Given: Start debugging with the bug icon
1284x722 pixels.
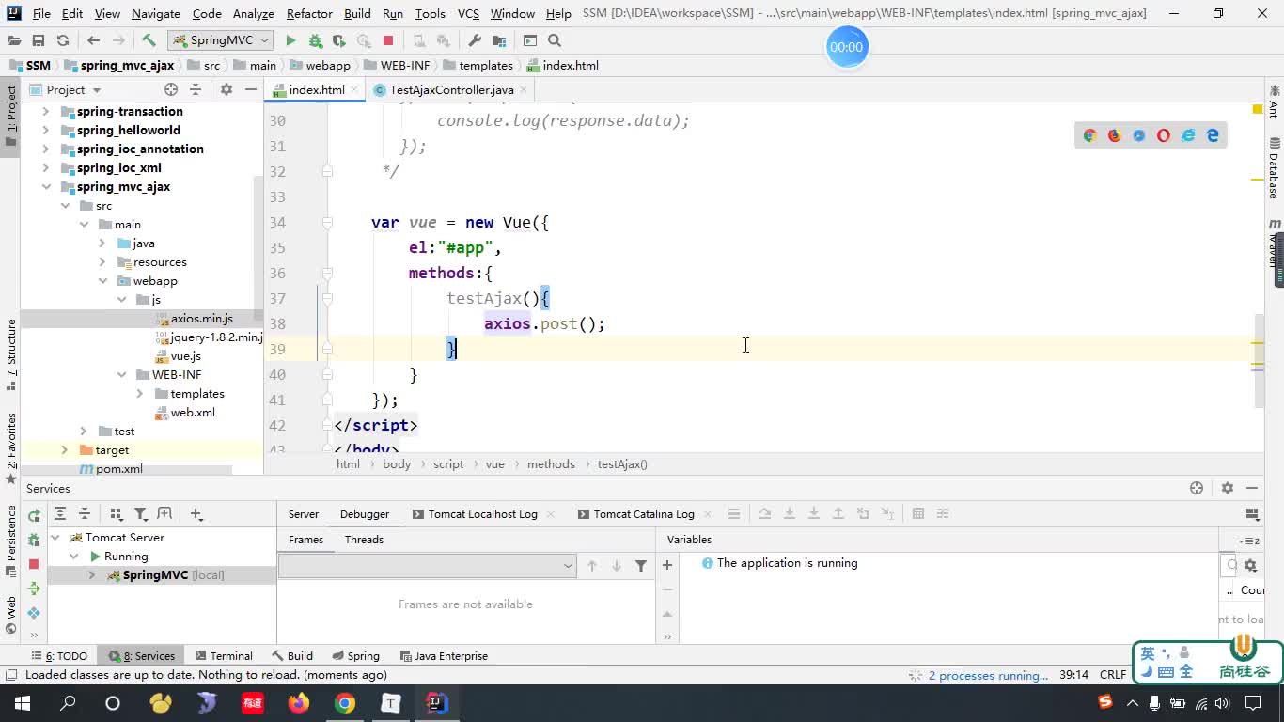Looking at the screenshot, I should pyautogui.click(x=315, y=40).
